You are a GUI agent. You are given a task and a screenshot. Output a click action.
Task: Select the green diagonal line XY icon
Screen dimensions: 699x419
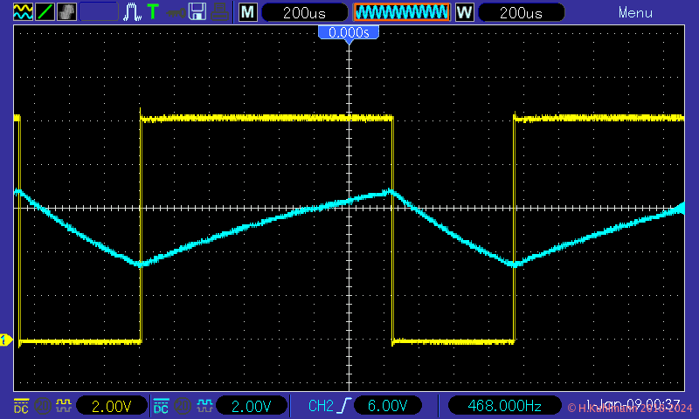pyautogui.click(x=44, y=12)
